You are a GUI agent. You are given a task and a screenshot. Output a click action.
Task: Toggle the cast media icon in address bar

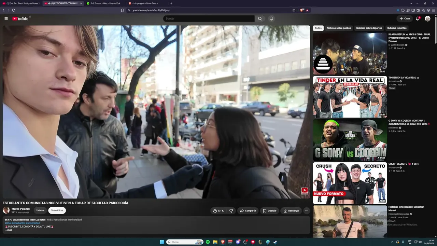[294, 10]
